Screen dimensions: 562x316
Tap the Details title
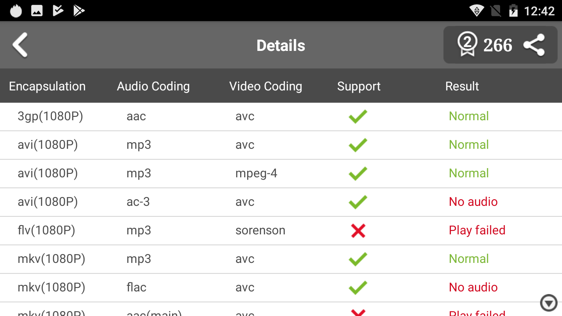click(x=281, y=46)
